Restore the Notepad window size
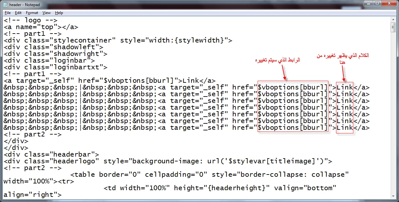This screenshot has height=202, width=399. point(378,3)
